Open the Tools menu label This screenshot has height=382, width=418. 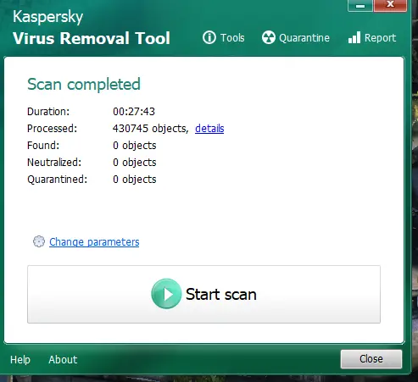coord(232,38)
